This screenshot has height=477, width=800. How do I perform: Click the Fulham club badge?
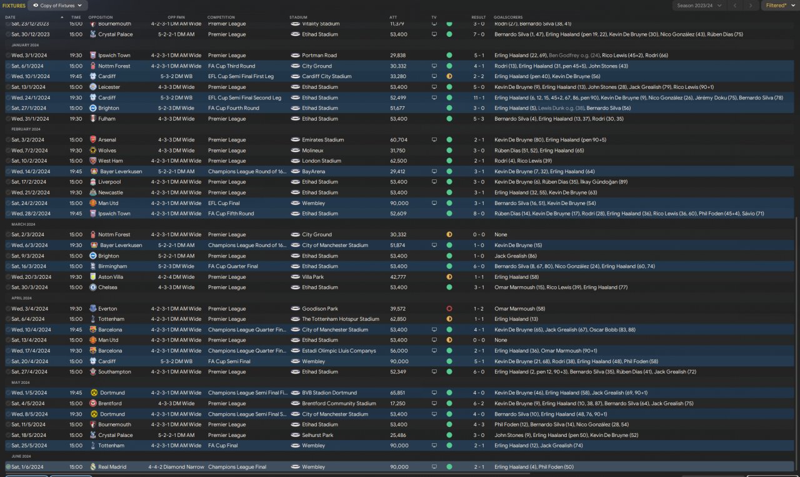(93, 119)
